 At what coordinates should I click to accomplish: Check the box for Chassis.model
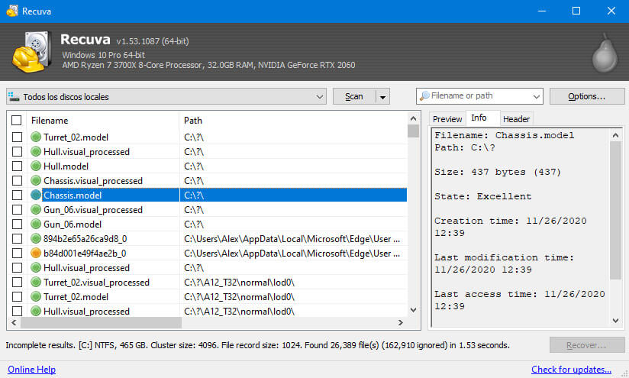pyautogui.click(x=17, y=195)
